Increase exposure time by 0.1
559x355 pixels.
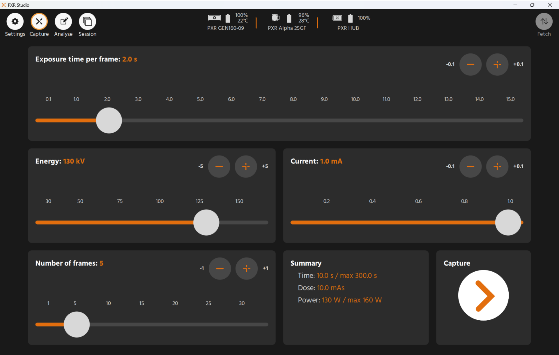pyautogui.click(x=497, y=64)
